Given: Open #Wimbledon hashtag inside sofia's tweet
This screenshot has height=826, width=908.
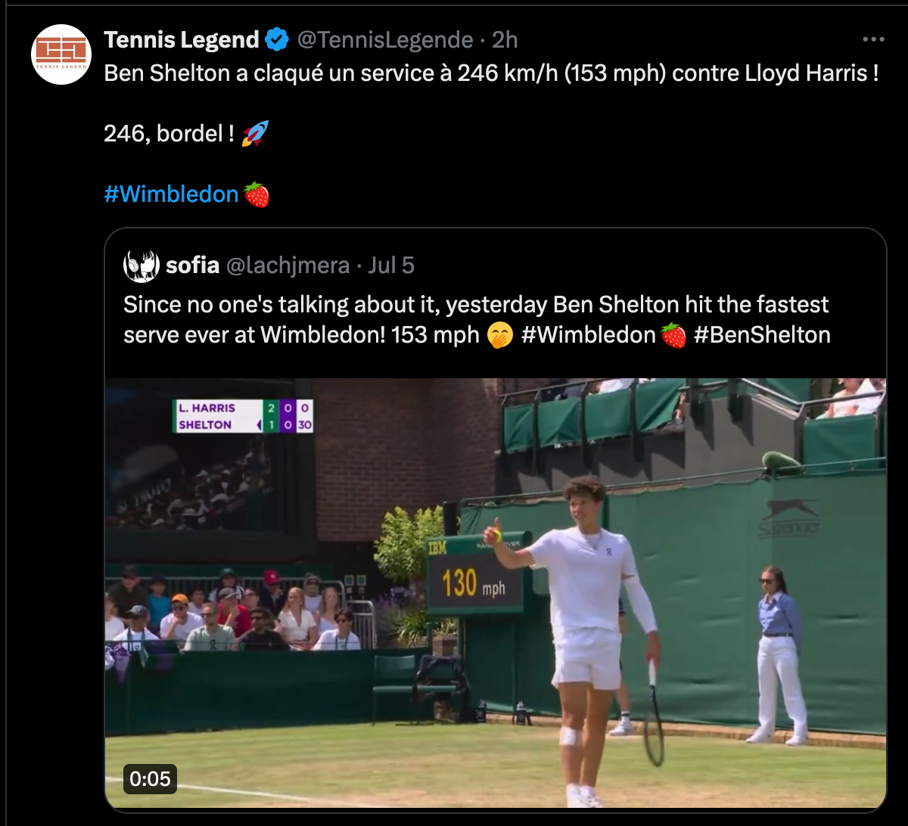Looking at the screenshot, I should coord(588,335).
